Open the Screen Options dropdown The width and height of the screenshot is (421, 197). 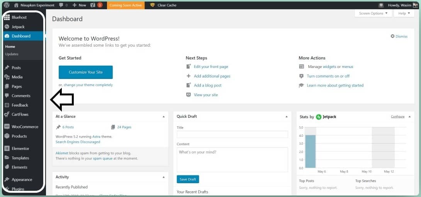point(373,14)
